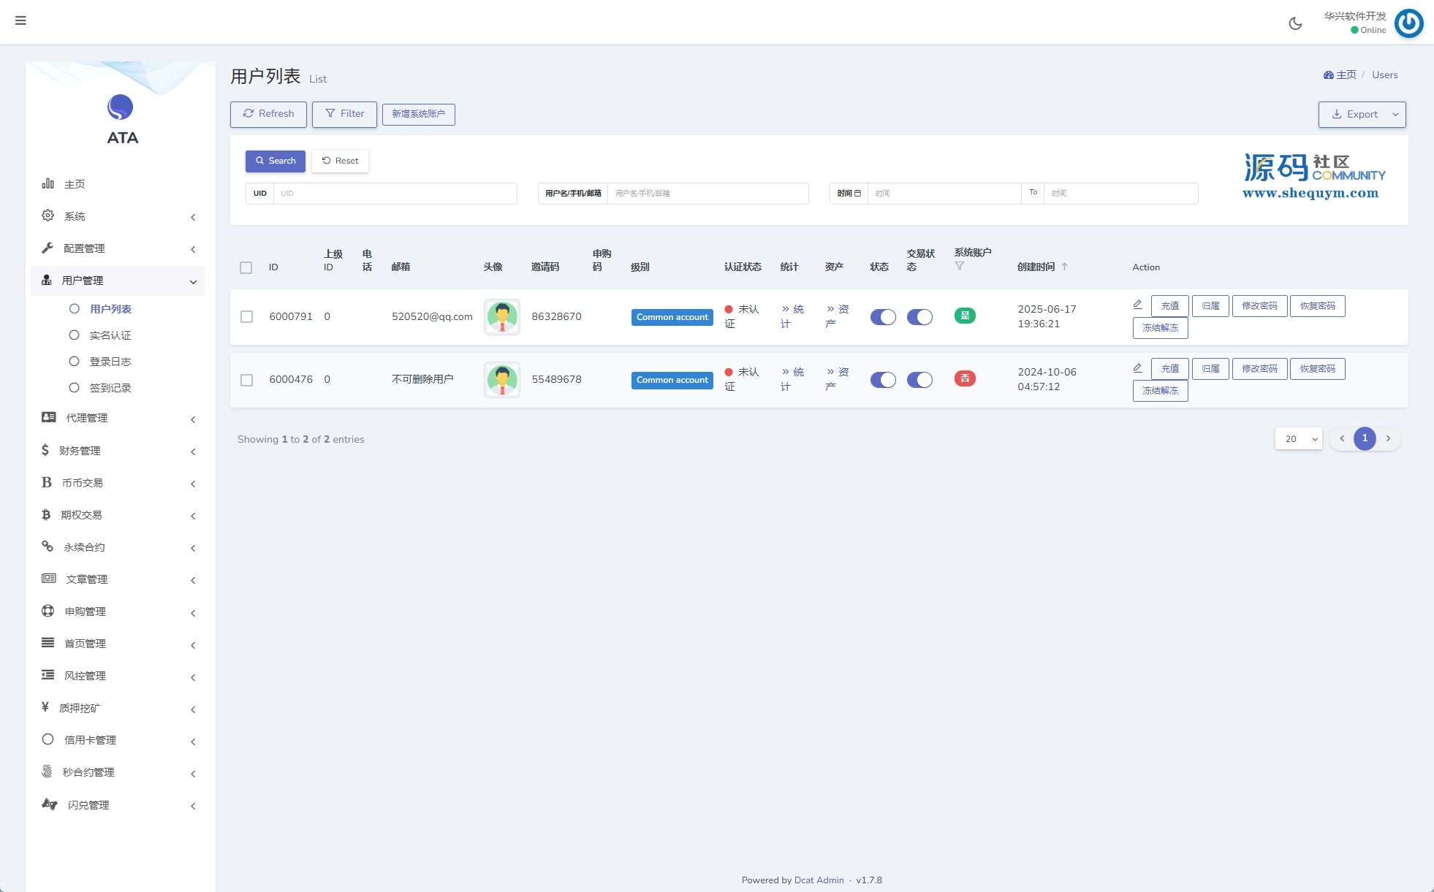Click edit pencil for user 6000791
The width and height of the screenshot is (1434, 892).
pyautogui.click(x=1137, y=305)
